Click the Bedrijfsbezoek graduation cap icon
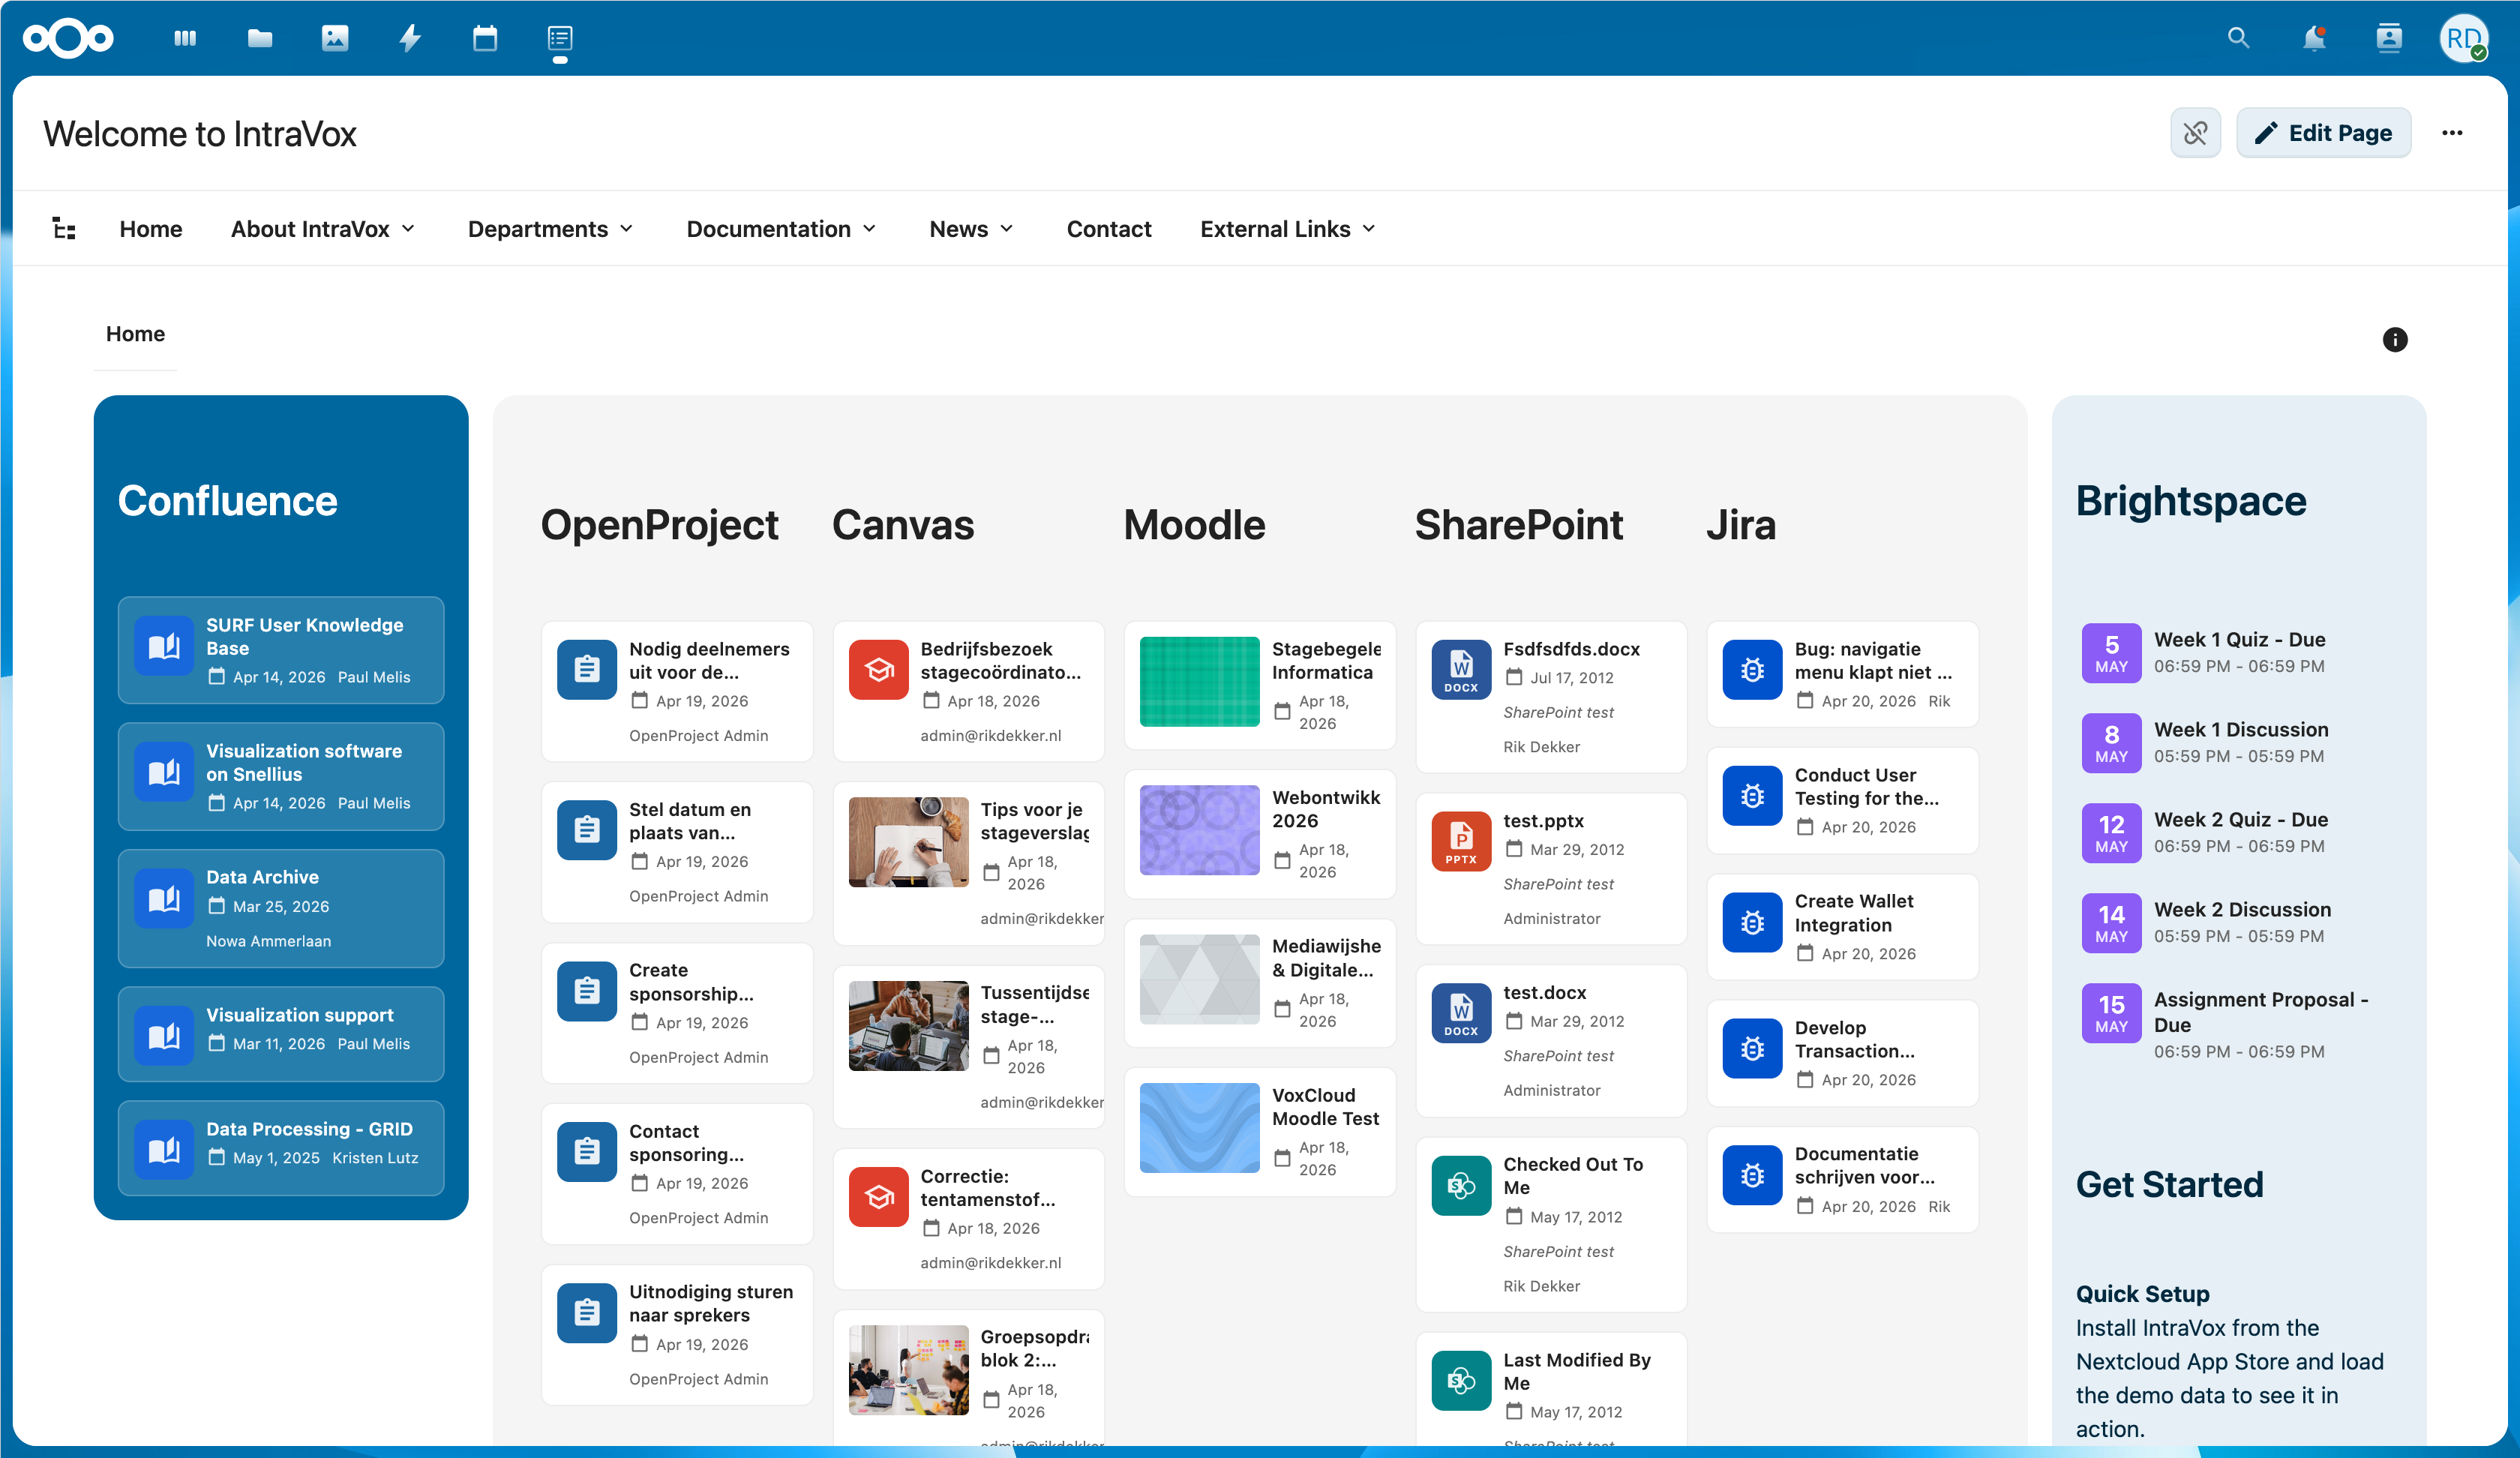The width and height of the screenshot is (2520, 1458). pyautogui.click(x=879, y=670)
